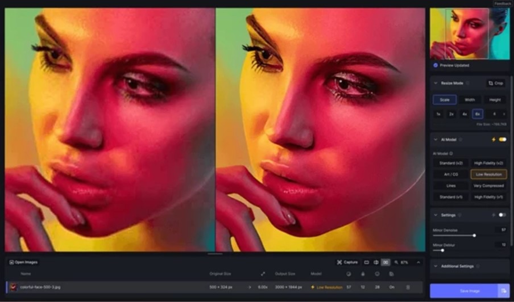Screen dimensions: 514x302
Task: Switch to split comparison view
Action: (x=376, y=262)
